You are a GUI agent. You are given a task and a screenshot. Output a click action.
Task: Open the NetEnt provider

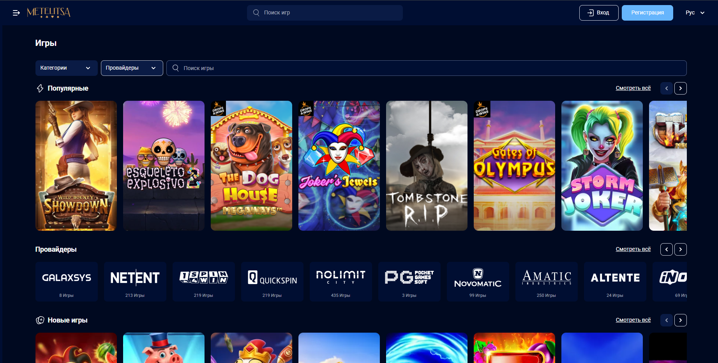point(135,282)
